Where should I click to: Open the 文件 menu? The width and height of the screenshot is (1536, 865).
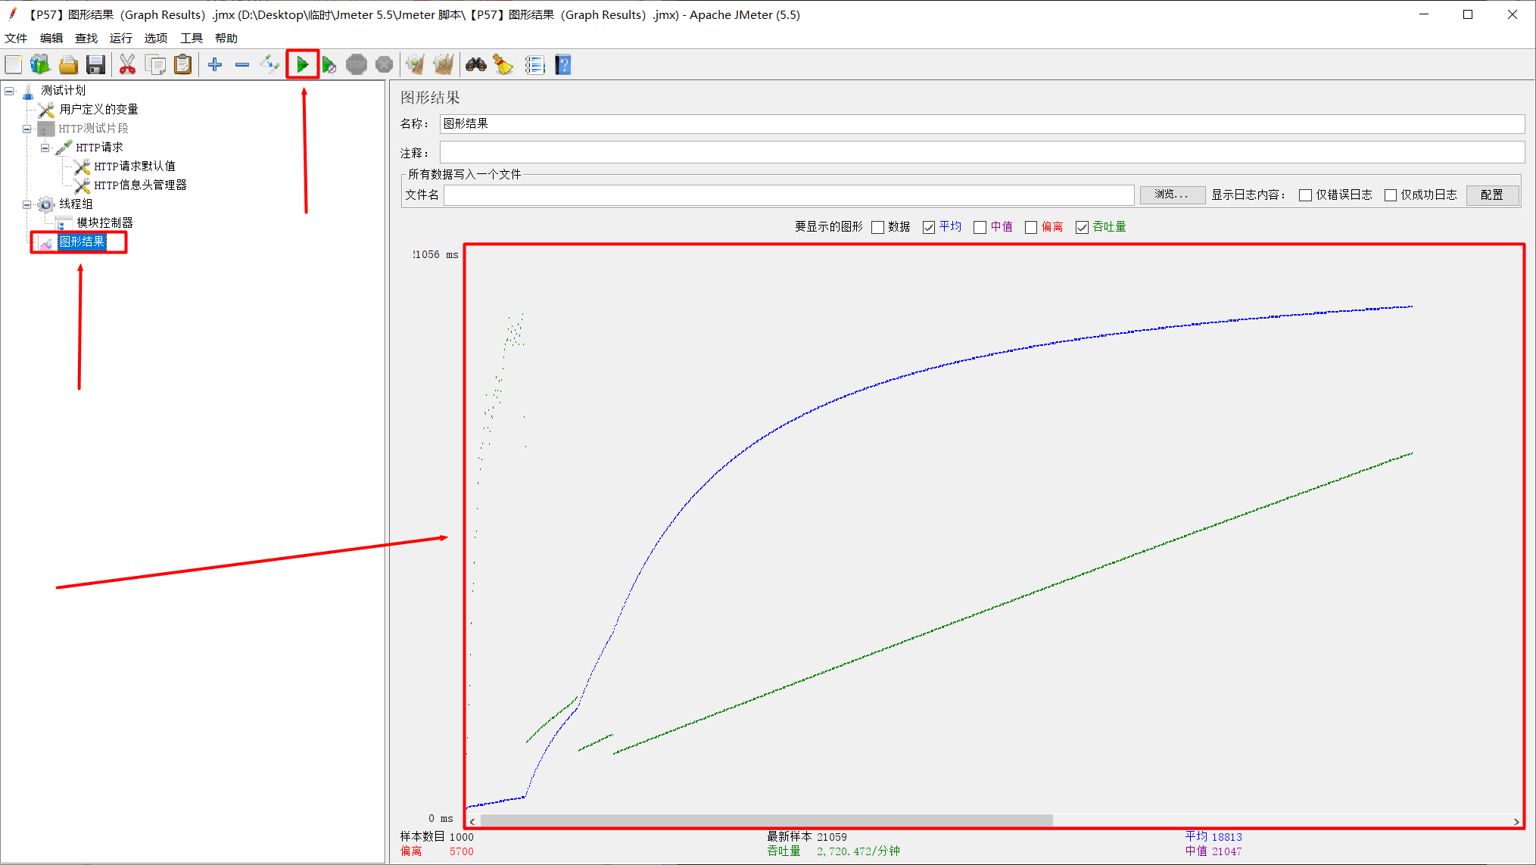(16, 39)
